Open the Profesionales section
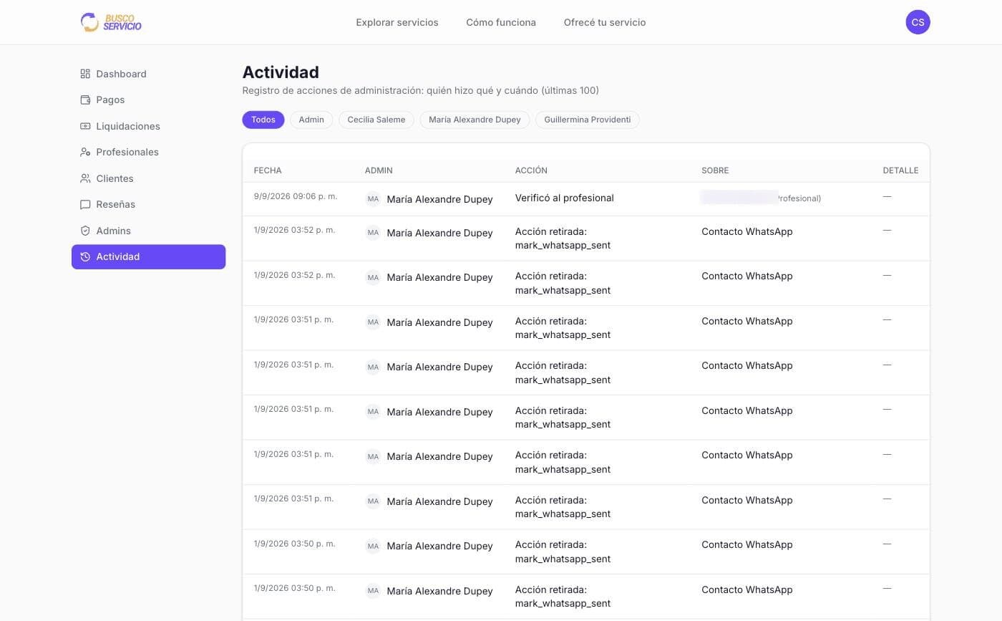The image size is (1002, 621). click(148, 152)
